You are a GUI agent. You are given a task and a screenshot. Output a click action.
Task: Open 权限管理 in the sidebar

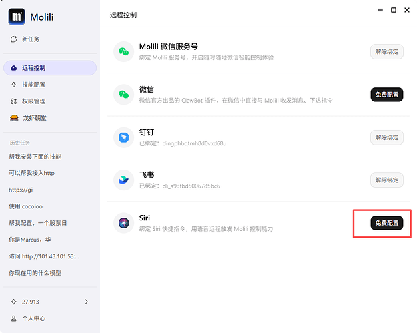[x=50, y=101]
